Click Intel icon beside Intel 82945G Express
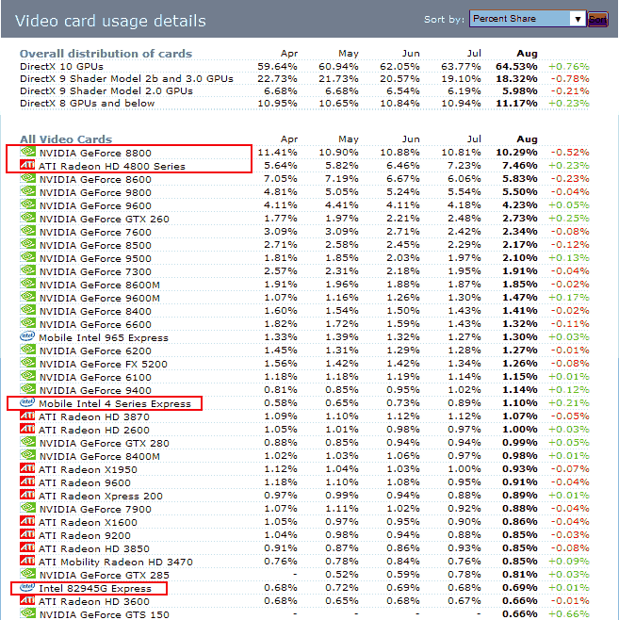The image size is (619, 620). coord(27,587)
